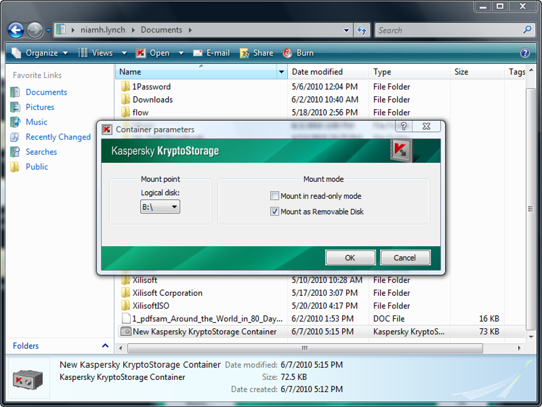Click the Public folder sidebar icon

[15, 167]
